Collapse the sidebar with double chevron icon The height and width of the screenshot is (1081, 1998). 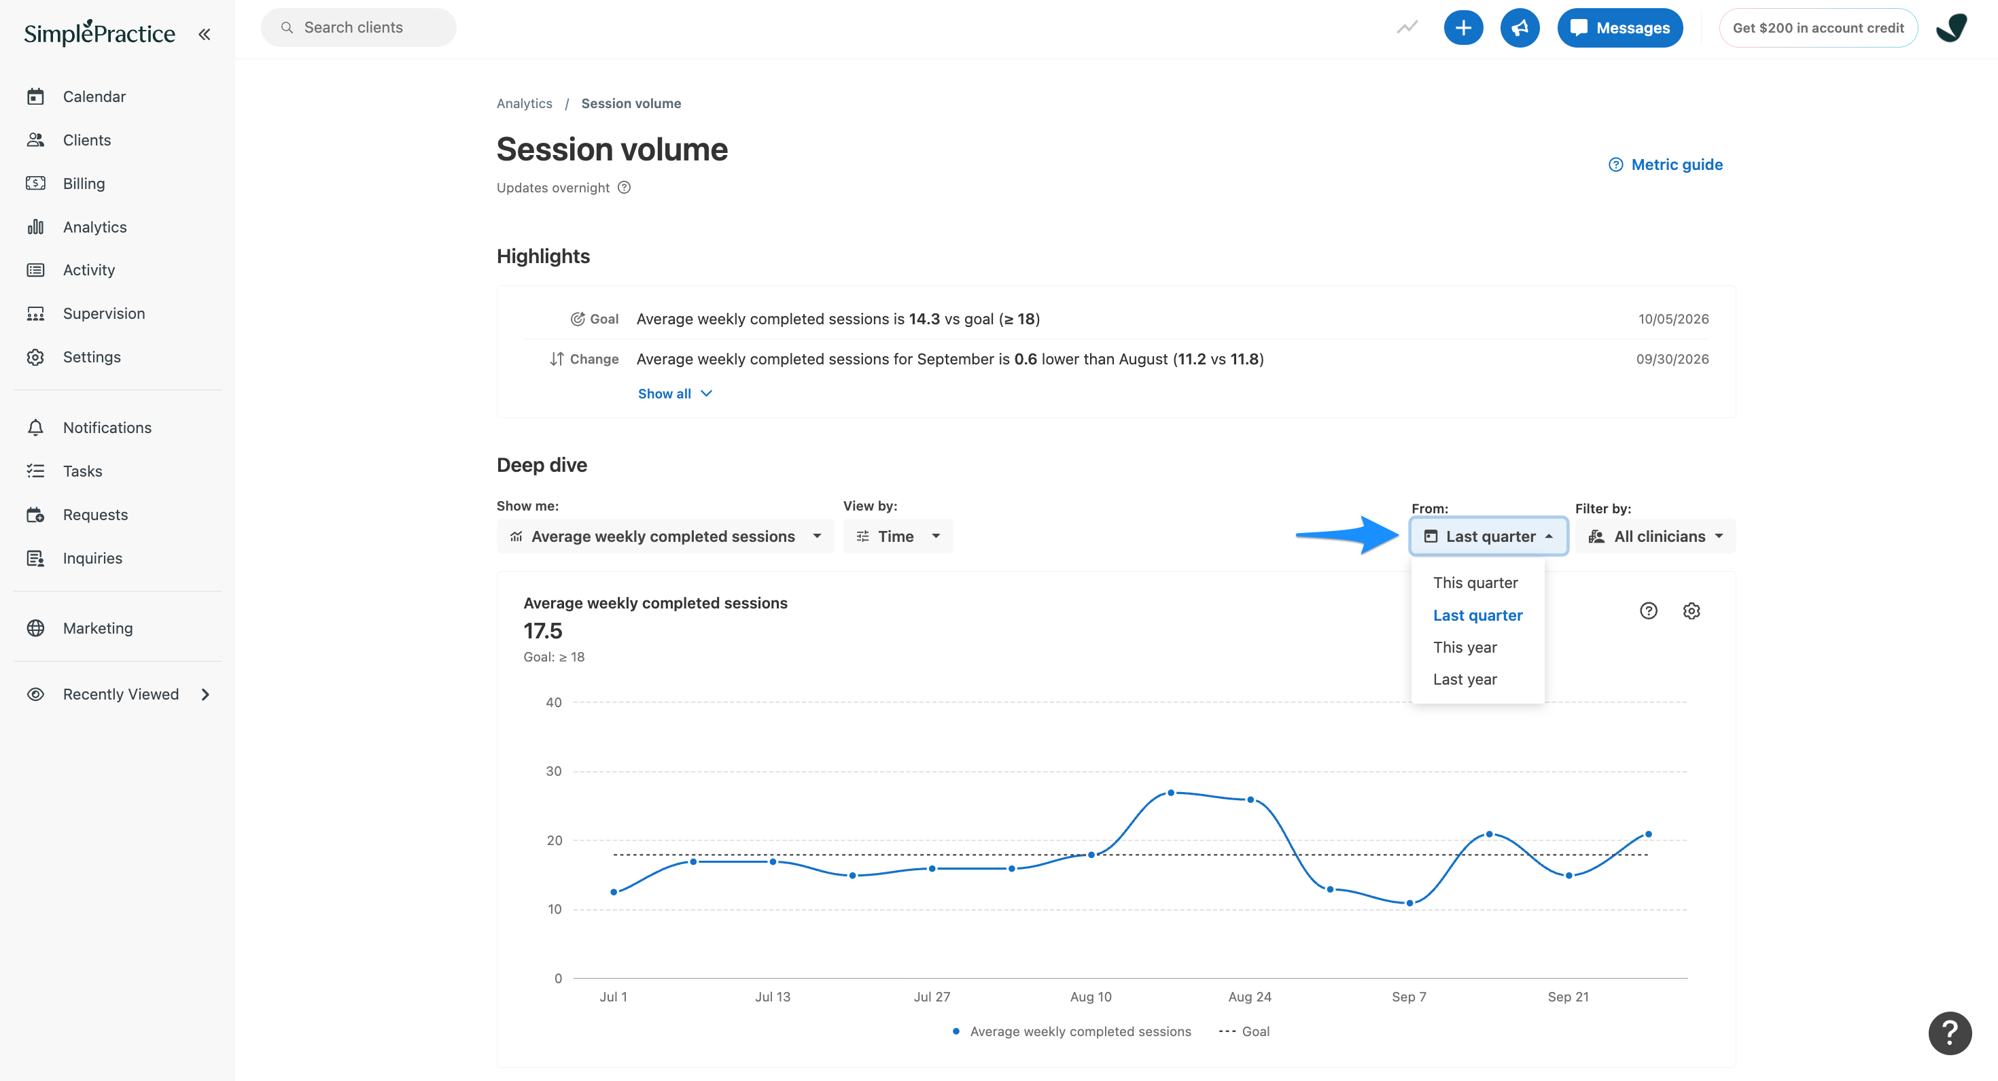204,34
